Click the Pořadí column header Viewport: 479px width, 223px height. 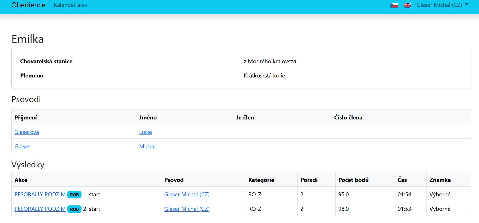(x=309, y=180)
